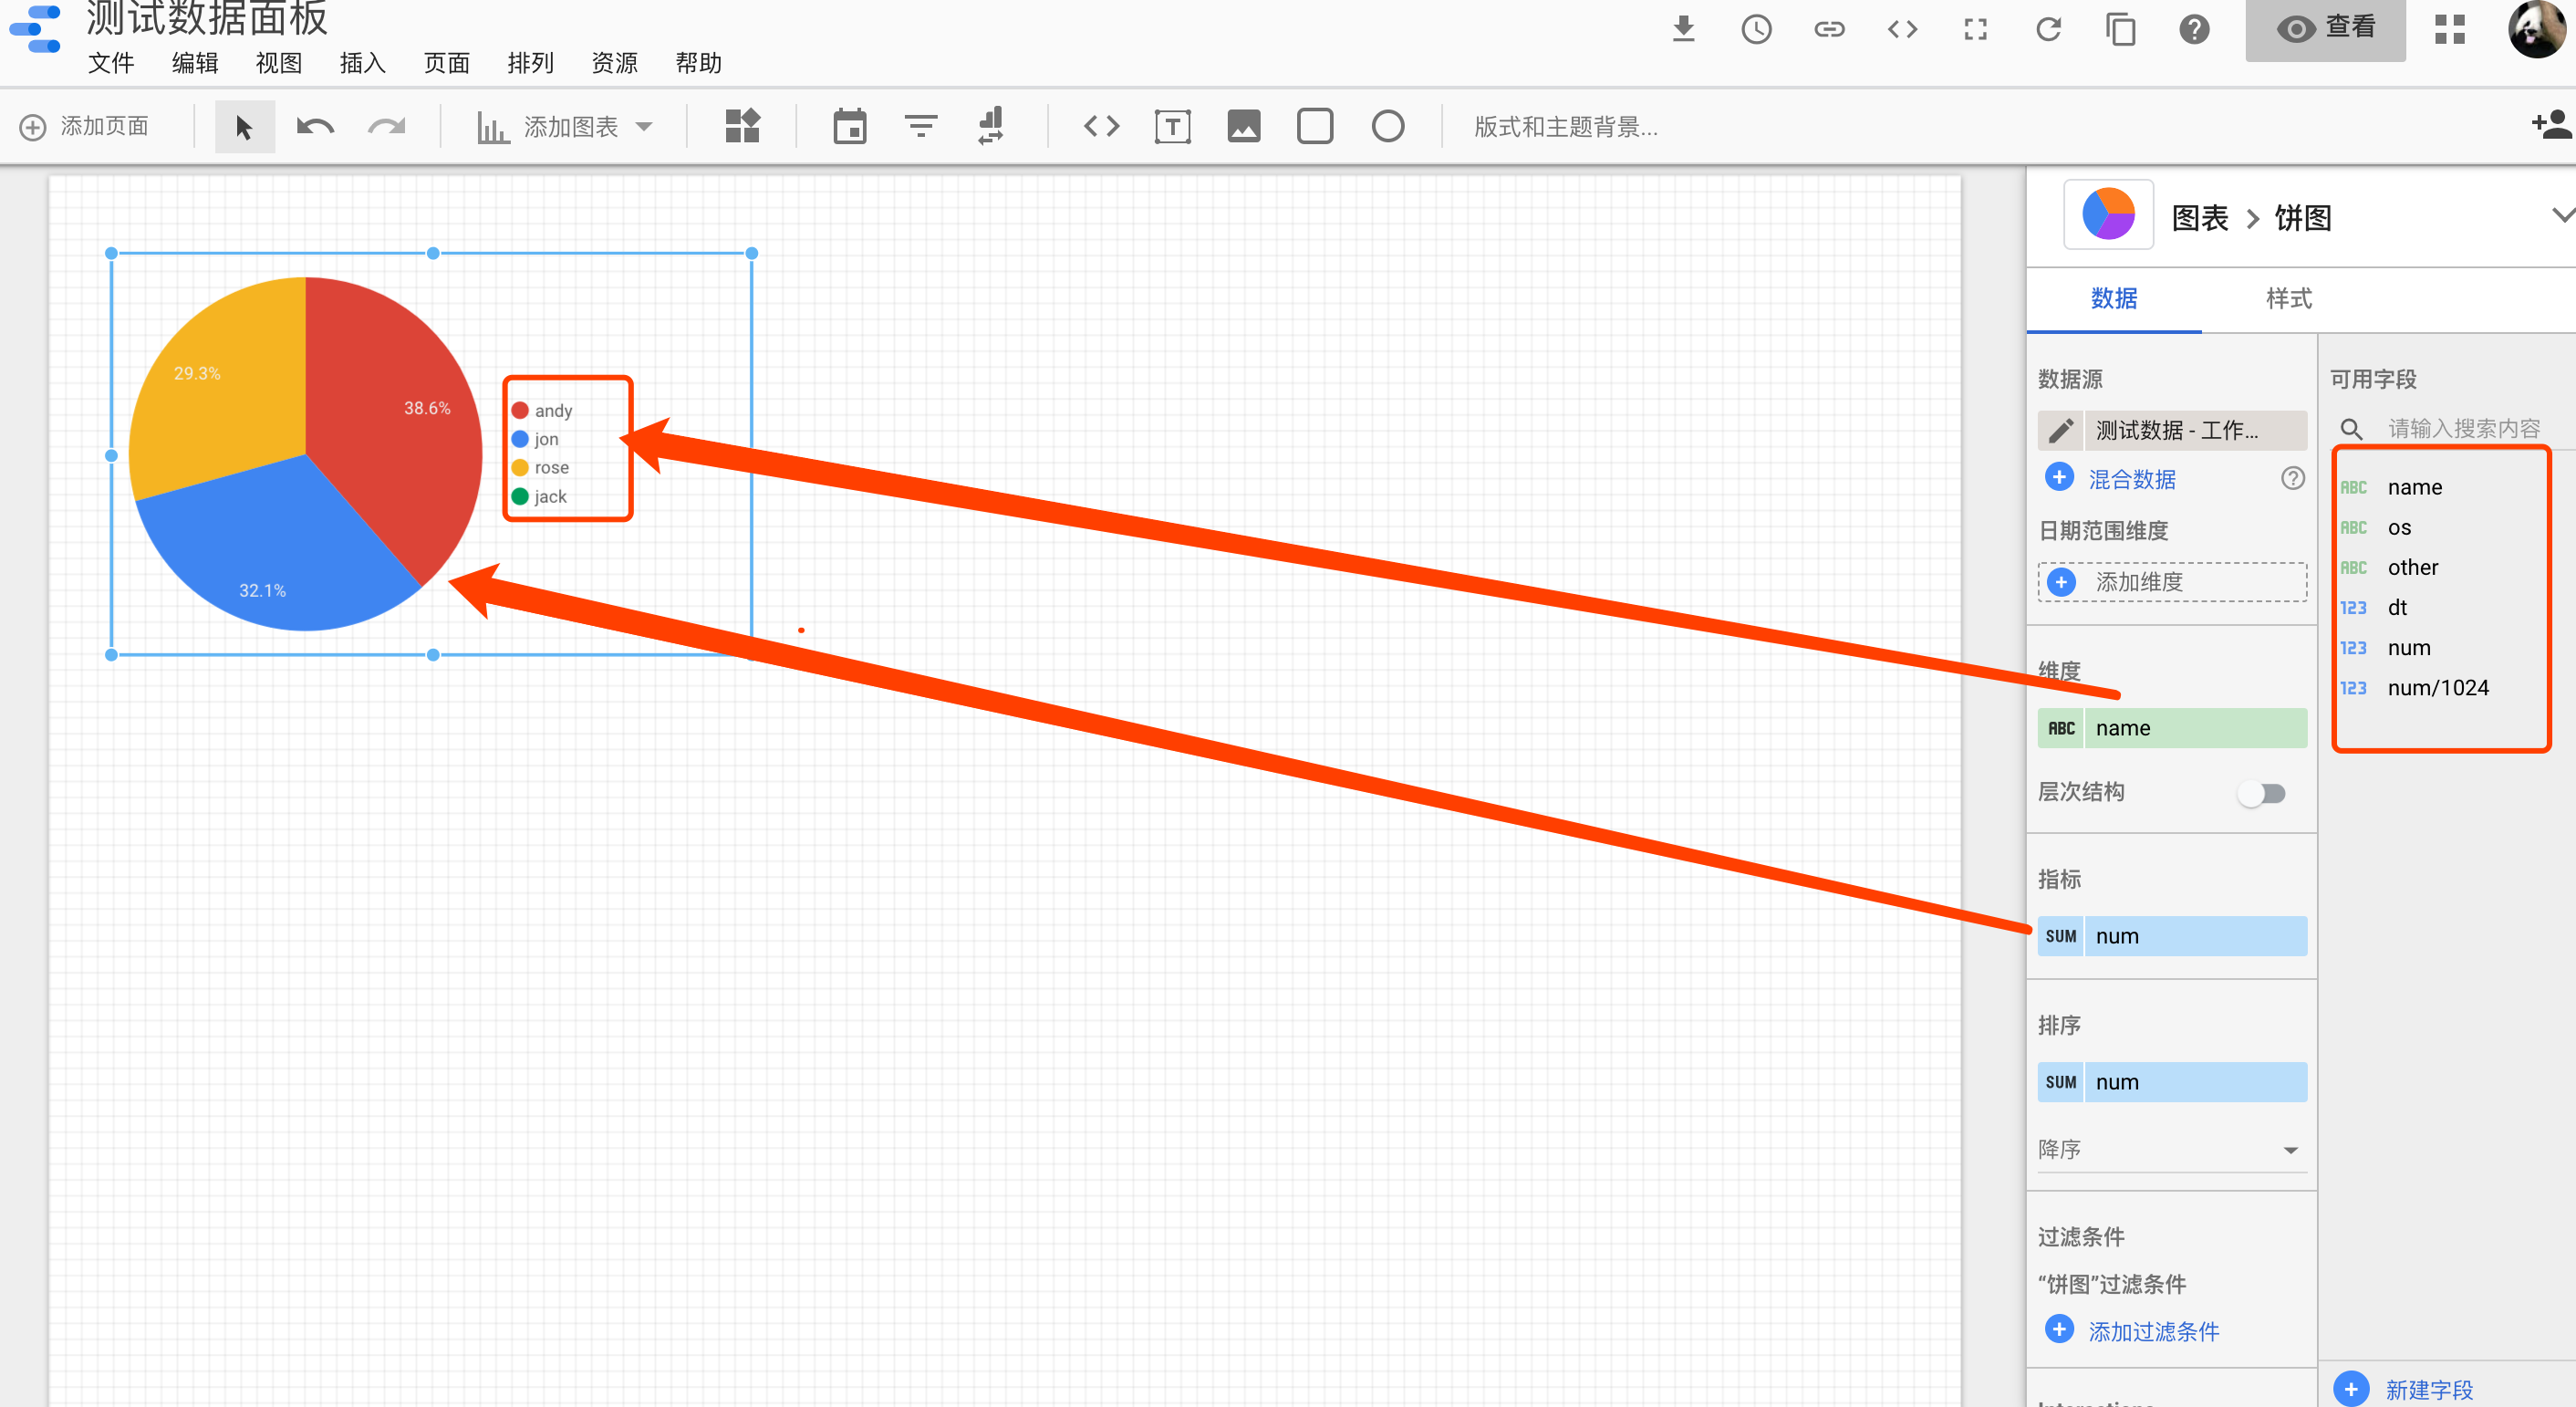Viewport: 2576px width, 1407px height.
Task: Open version history via clock icon
Action: (1757, 29)
